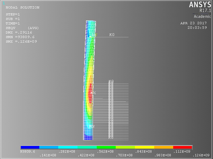Click the topmost K0 label near the column top

pyautogui.click(x=112, y=35)
